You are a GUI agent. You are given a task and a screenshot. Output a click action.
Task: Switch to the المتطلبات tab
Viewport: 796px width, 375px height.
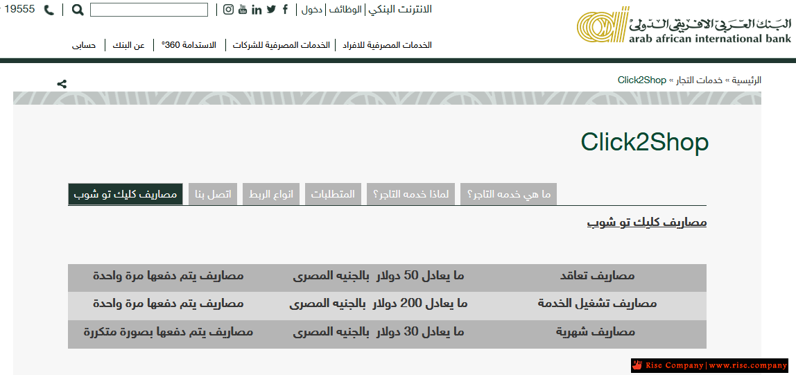333,194
